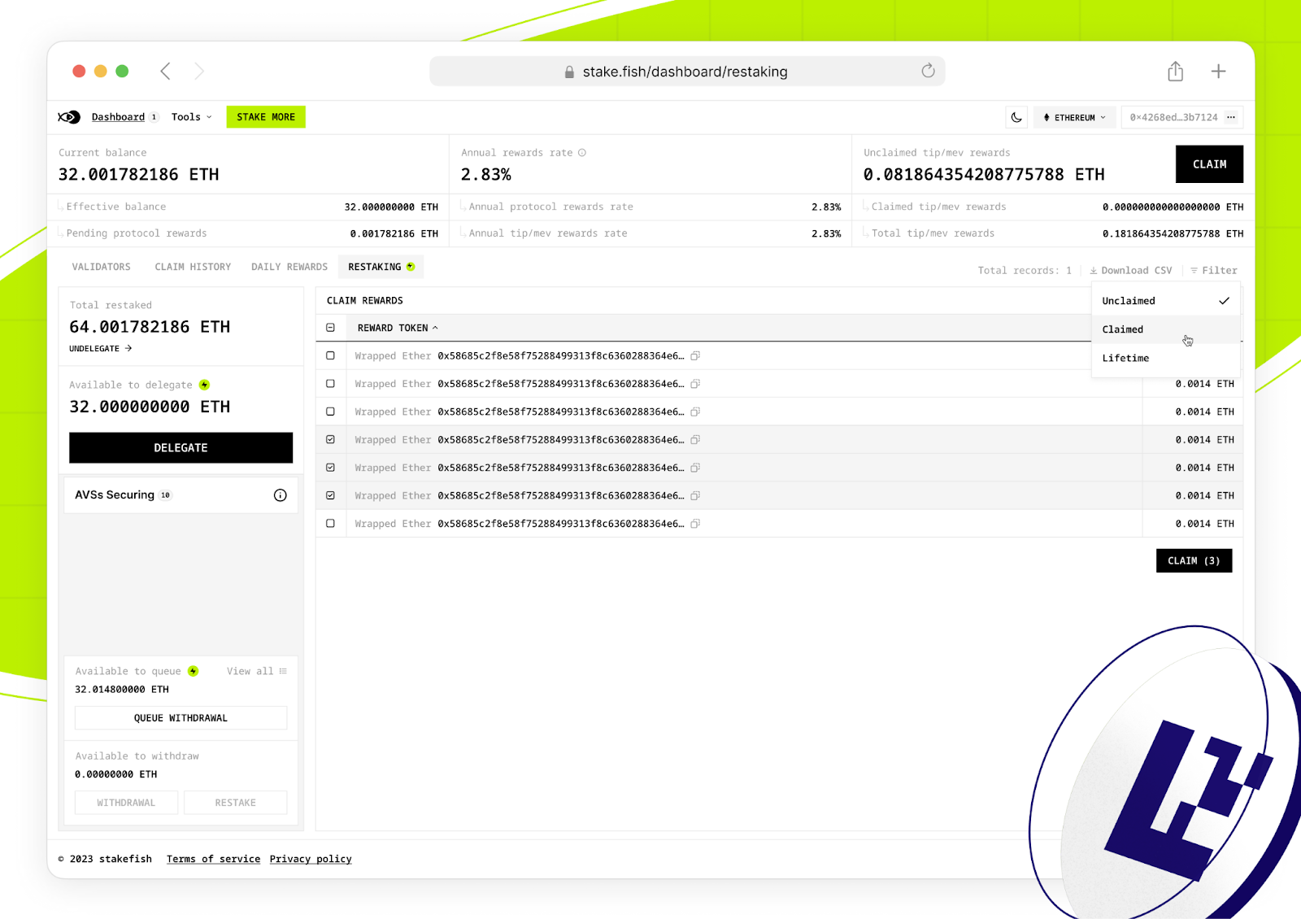Viewport: 1301px width, 919px height.
Task: Click the notification badge next to Dashboard
Action: [x=154, y=117]
